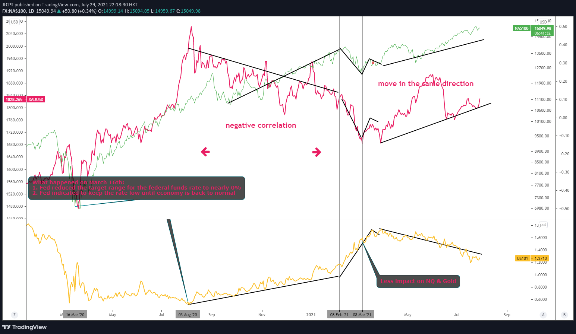
Task: Click the right-pointing pink arrow
Action: [x=317, y=152]
